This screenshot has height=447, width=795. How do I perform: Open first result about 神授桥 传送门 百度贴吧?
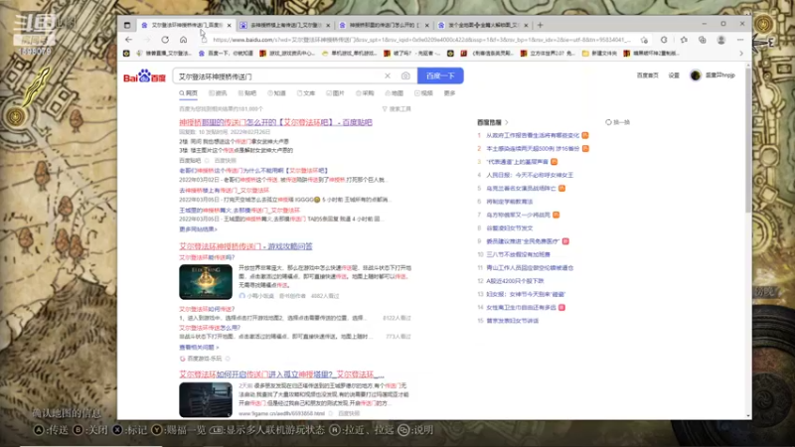pyautogui.click(x=275, y=122)
